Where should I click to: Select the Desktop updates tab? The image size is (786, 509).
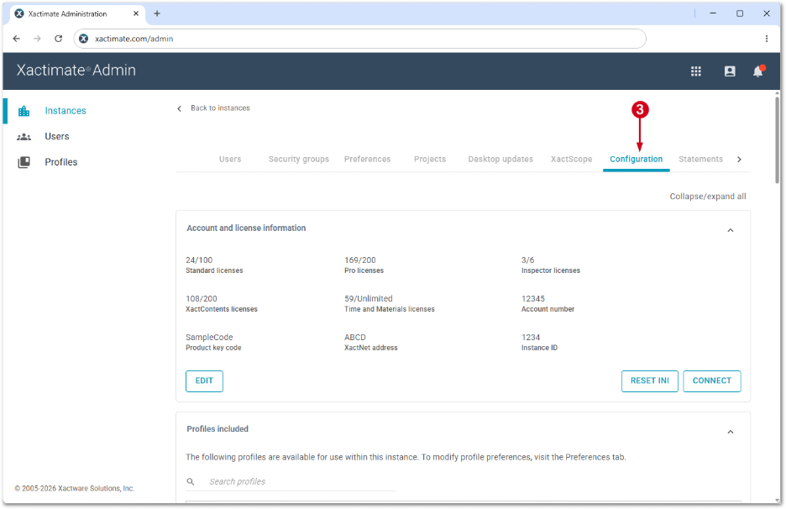click(x=500, y=159)
